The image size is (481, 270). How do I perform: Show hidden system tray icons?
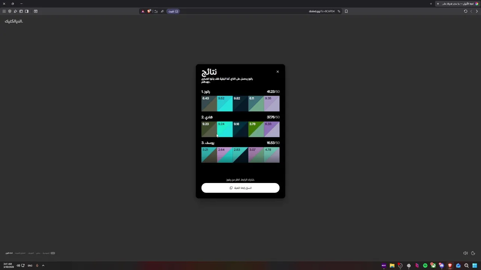click(43, 265)
